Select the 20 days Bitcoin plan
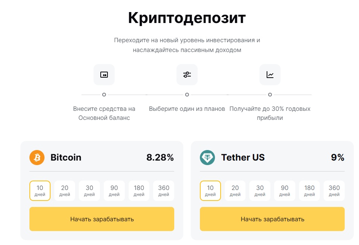 tap(65, 191)
